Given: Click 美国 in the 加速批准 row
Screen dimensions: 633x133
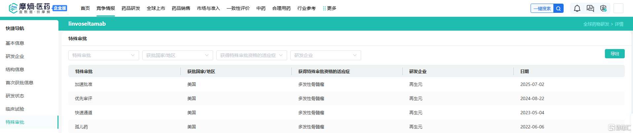Looking at the screenshot, I should click(192, 84).
